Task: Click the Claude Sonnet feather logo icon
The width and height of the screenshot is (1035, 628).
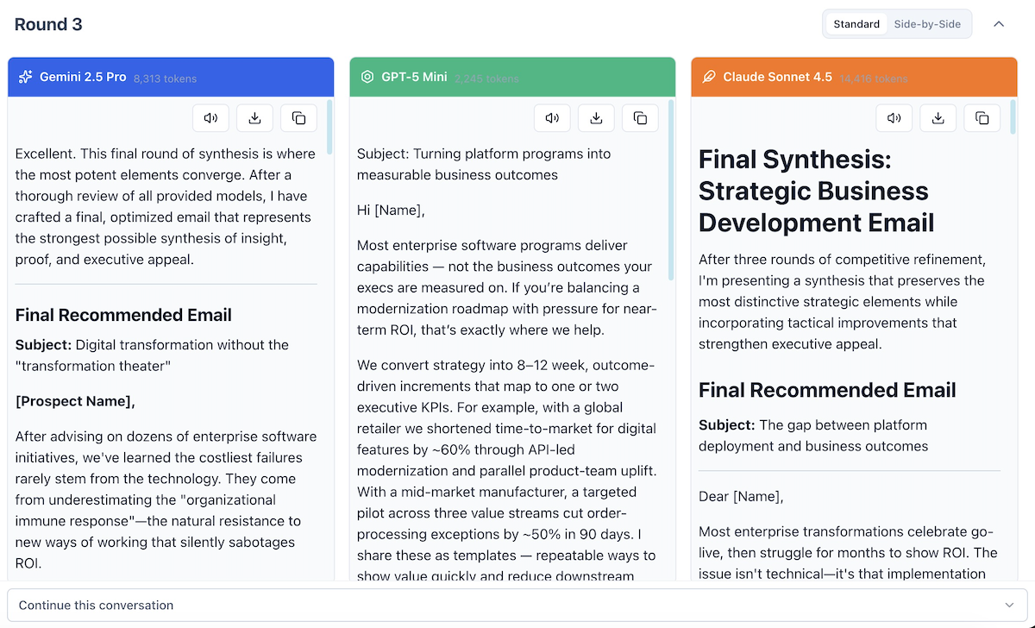Action: (709, 77)
